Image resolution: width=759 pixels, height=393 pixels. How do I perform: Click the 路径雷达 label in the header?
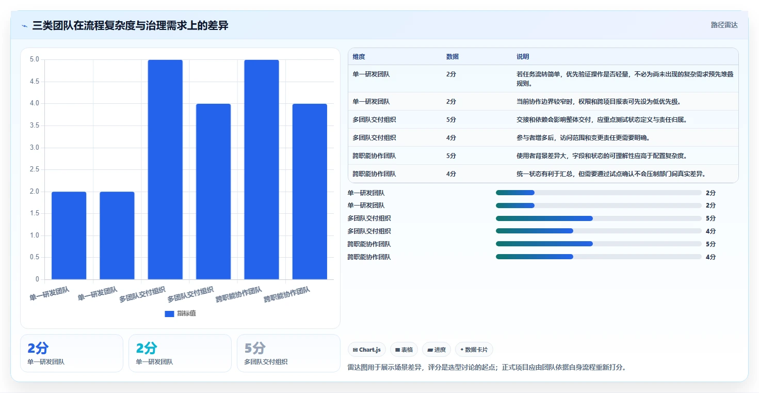tap(724, 25)
